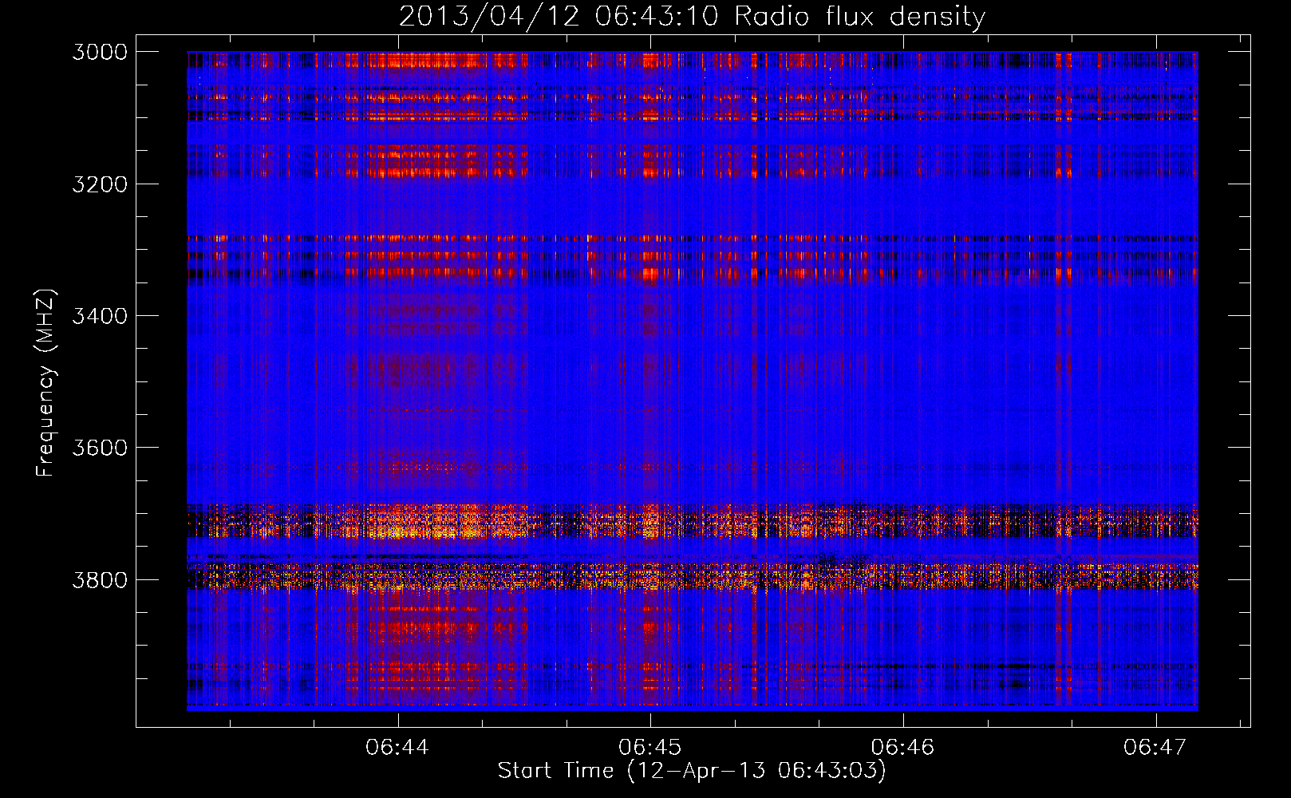Image resolution: width=1291 pixels, height=798 pixels.
Task: Click the 'Start Time (12-Apr-13 06:43:03)' label
Action: (692, 771)
